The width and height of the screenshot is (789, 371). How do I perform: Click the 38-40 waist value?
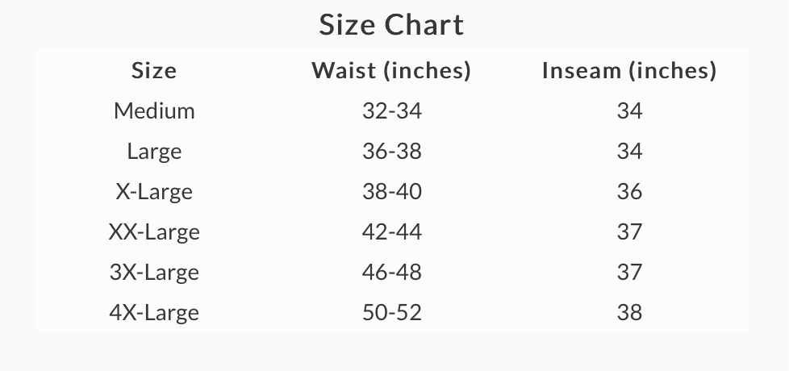pos(392,191)
